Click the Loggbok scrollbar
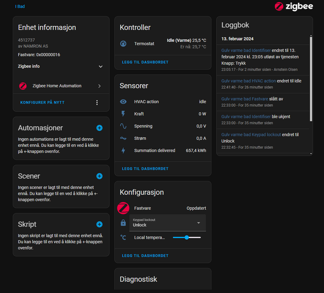 311,78
